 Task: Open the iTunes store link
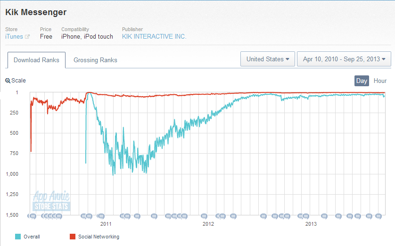(x=14, y=36)
